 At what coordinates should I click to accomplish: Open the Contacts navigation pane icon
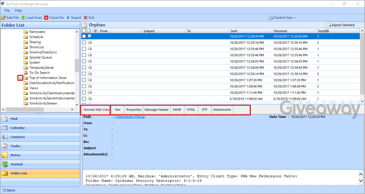[x=5, y=137]
